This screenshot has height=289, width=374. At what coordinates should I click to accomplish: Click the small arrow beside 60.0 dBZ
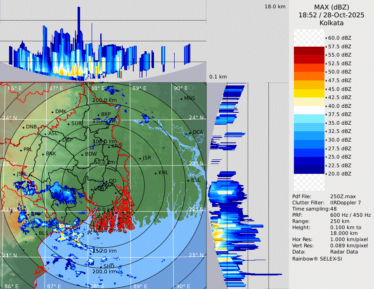click(327, 38)
